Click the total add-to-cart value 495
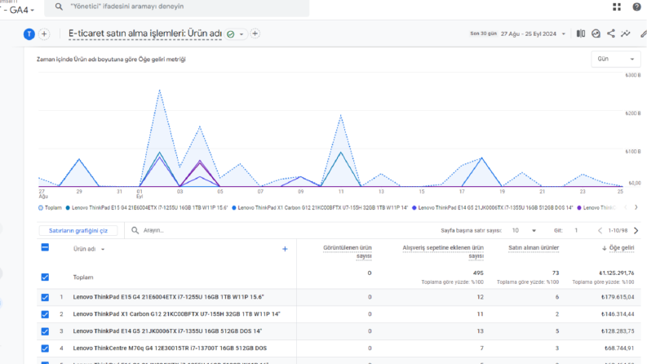Image resolution: width=647 pixels, height=364 pixels. point(478,273)
